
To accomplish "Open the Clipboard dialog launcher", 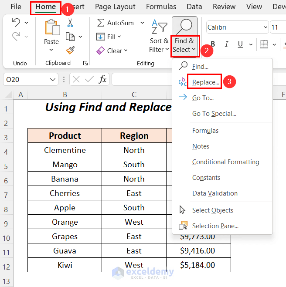I will (85, 63).
